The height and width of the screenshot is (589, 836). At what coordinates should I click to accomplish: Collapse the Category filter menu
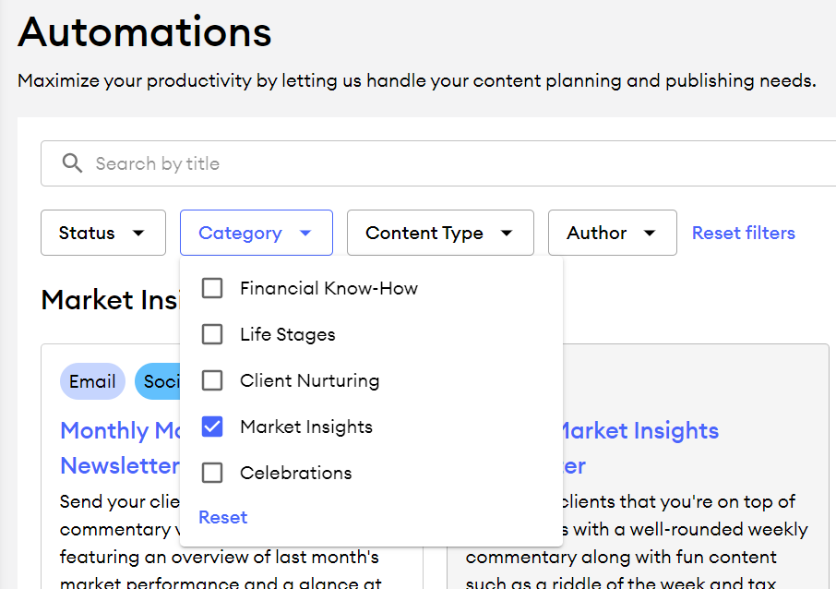pyautogui.click(x=256, y=233)
